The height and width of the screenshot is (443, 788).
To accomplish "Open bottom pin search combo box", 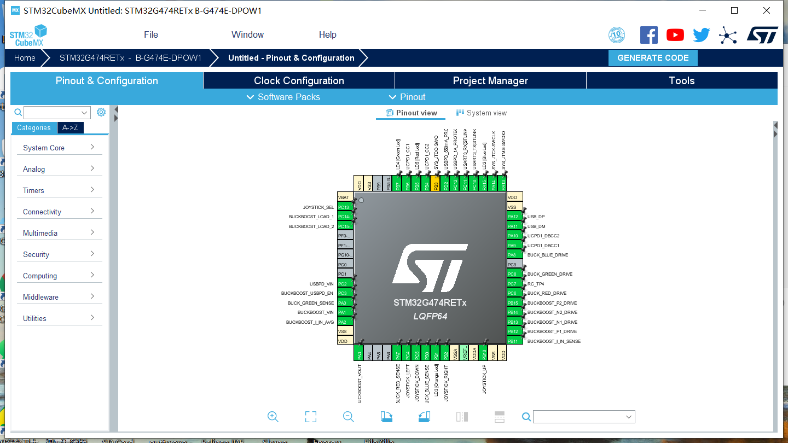I will [584, 417].
